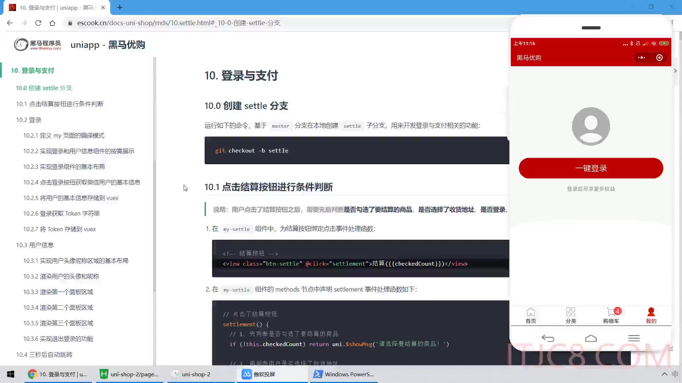Switch to 傲软投屏 taskbar item
The height and width of the screenshot is (383, 682).
[x=272, y=374]
